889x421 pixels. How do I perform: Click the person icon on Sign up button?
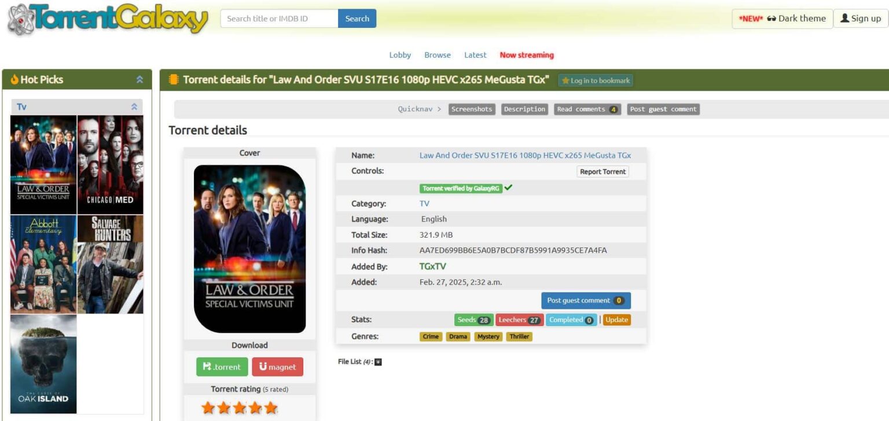pos(845,18)
